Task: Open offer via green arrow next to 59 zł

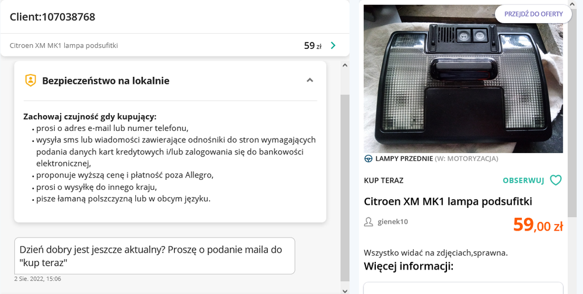Action: pyautogui.click(x=333, y=45)
